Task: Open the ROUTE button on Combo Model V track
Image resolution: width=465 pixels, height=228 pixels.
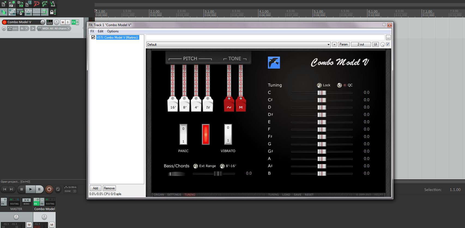Action: (x=49, y=22)
